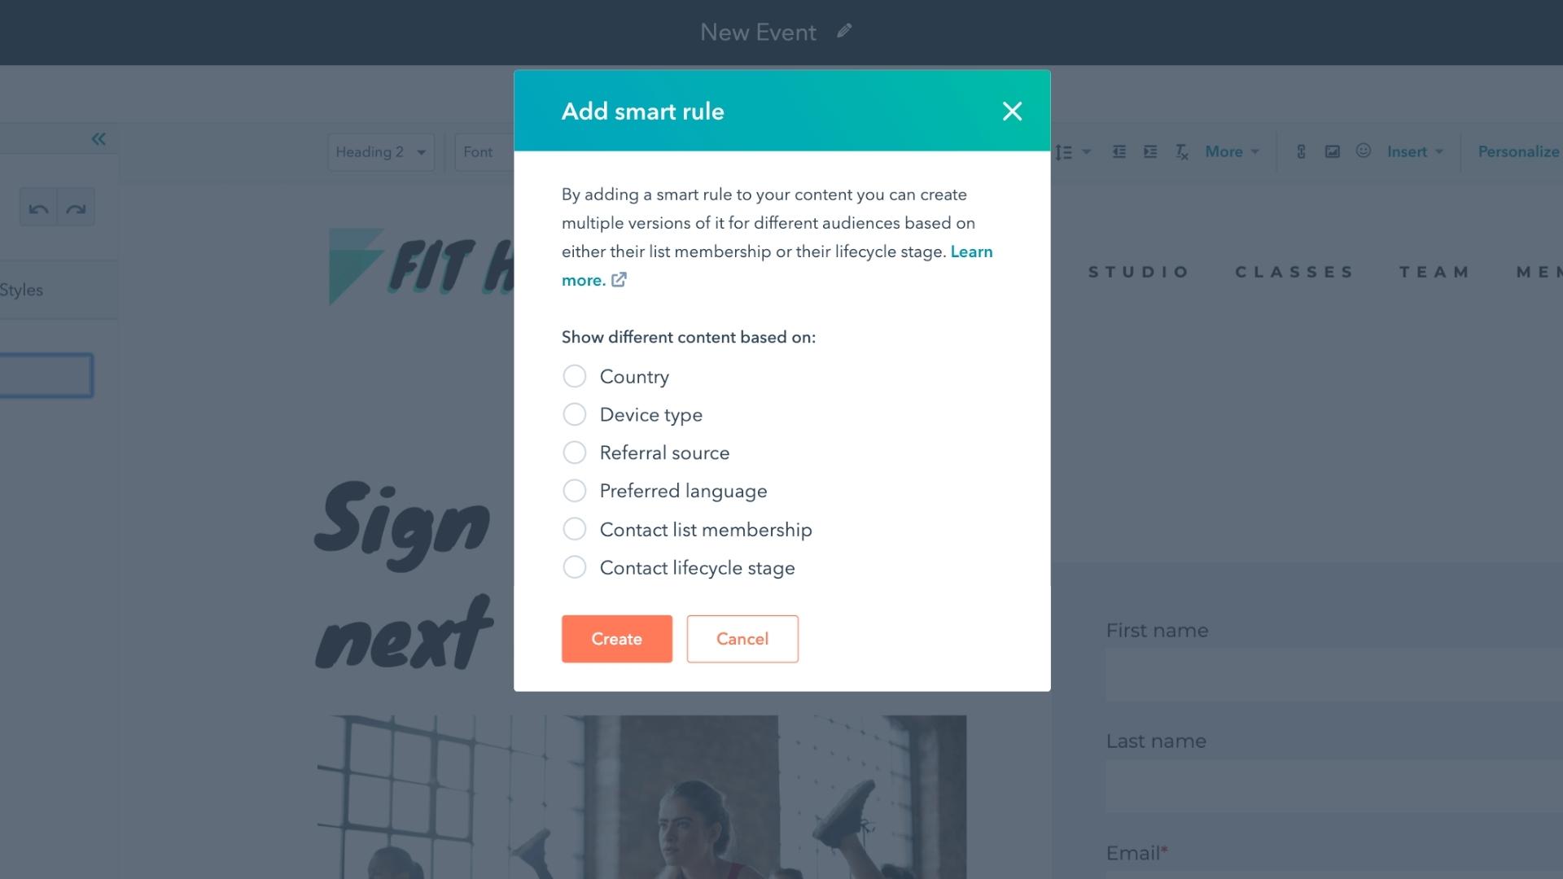Click the pencil edit icon next to New Event
The width and height of the screenshot is (1563, 879).
point(847,31)
